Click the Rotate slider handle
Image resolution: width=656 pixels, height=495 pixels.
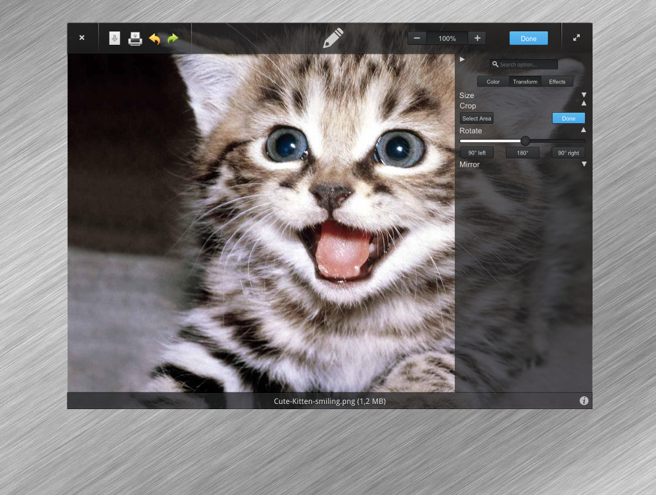coord(525,140)
